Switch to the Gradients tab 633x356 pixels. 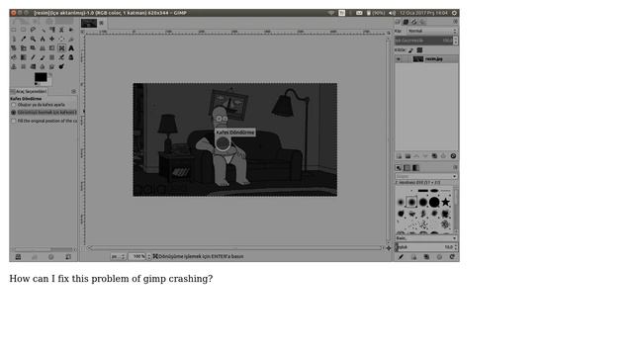(415, 168)
